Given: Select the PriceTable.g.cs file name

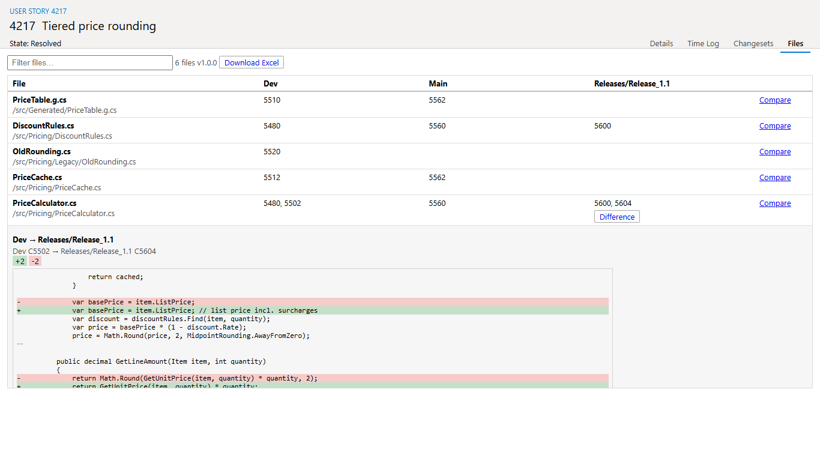Looking at the screenshot, I should 40,100.
